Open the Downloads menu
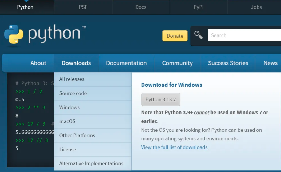Viewport: 281px width, 172px height. pos(76,63)
